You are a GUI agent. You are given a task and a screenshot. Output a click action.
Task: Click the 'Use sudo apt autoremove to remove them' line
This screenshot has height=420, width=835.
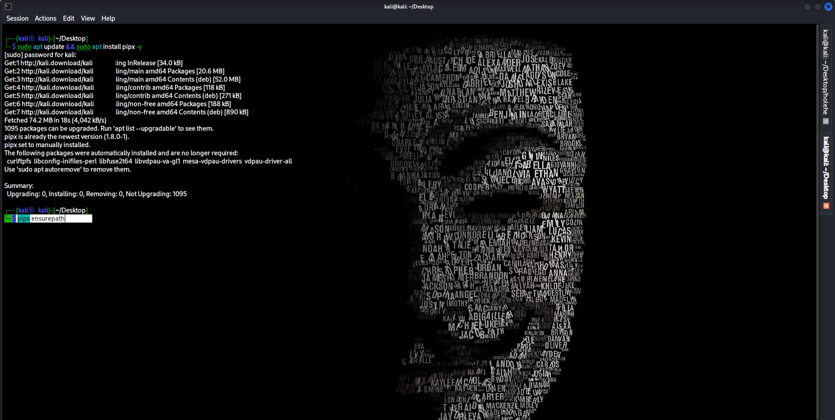(x=67, y=169)
